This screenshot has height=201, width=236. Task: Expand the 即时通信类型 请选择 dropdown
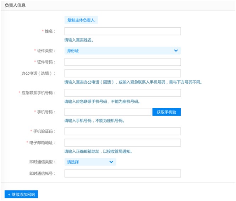coord(90,162)
